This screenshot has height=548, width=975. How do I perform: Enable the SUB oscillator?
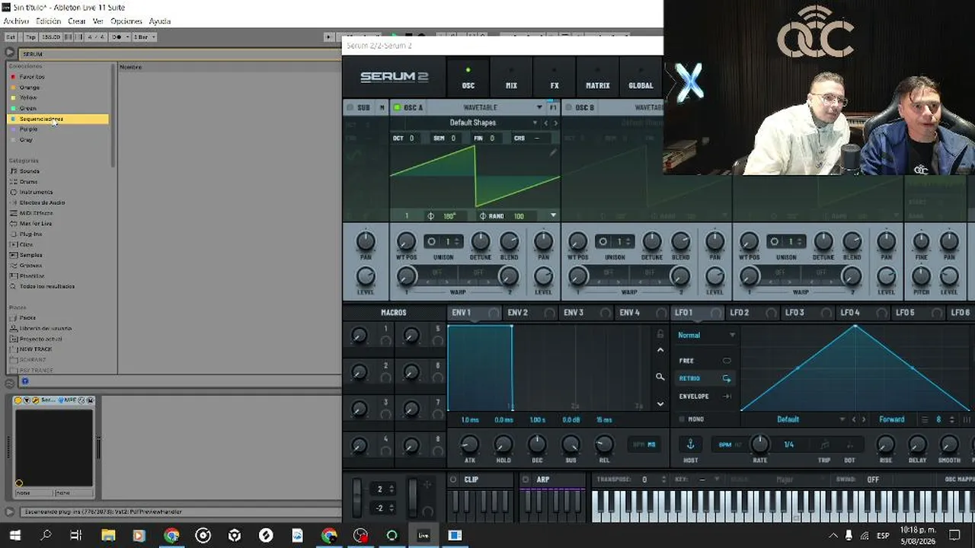(350, 108)
